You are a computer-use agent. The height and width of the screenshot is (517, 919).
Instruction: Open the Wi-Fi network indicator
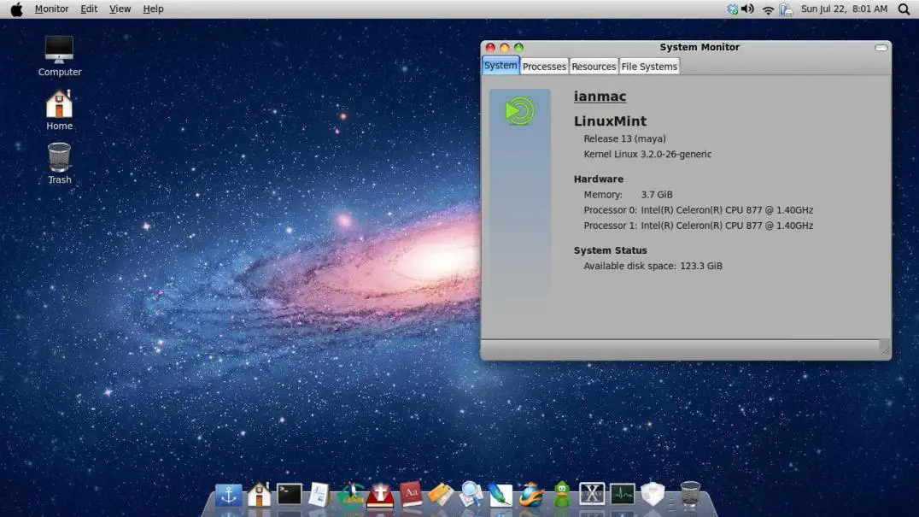768,9
